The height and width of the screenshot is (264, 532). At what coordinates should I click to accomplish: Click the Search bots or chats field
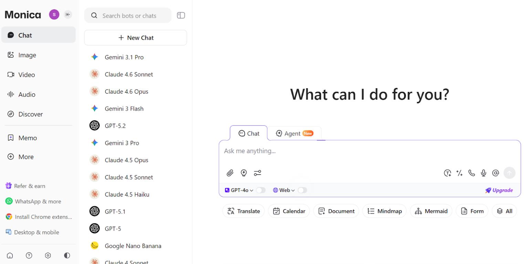pyautogui.click(x=128, y=15)
